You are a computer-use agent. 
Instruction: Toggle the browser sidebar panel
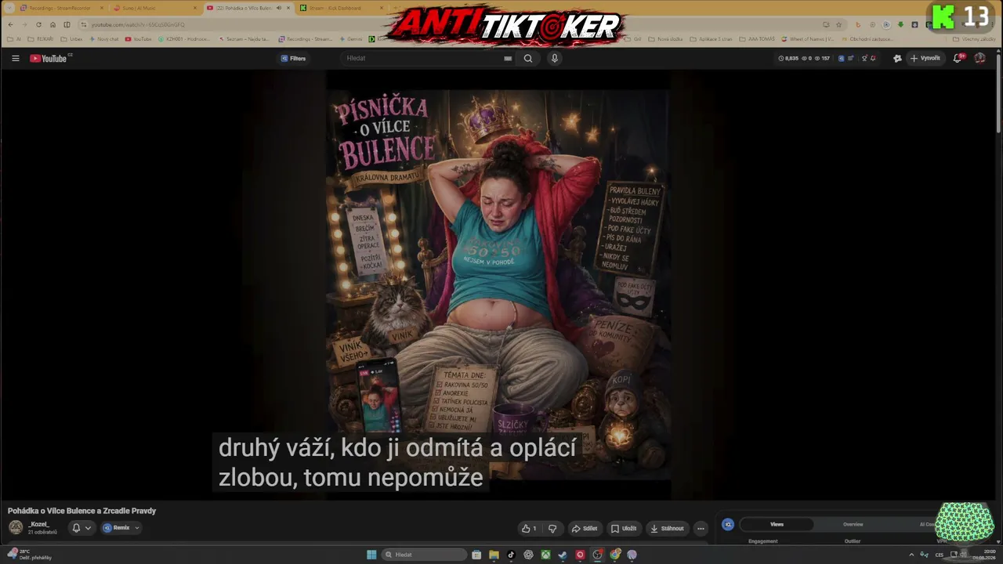coord(67,24)
